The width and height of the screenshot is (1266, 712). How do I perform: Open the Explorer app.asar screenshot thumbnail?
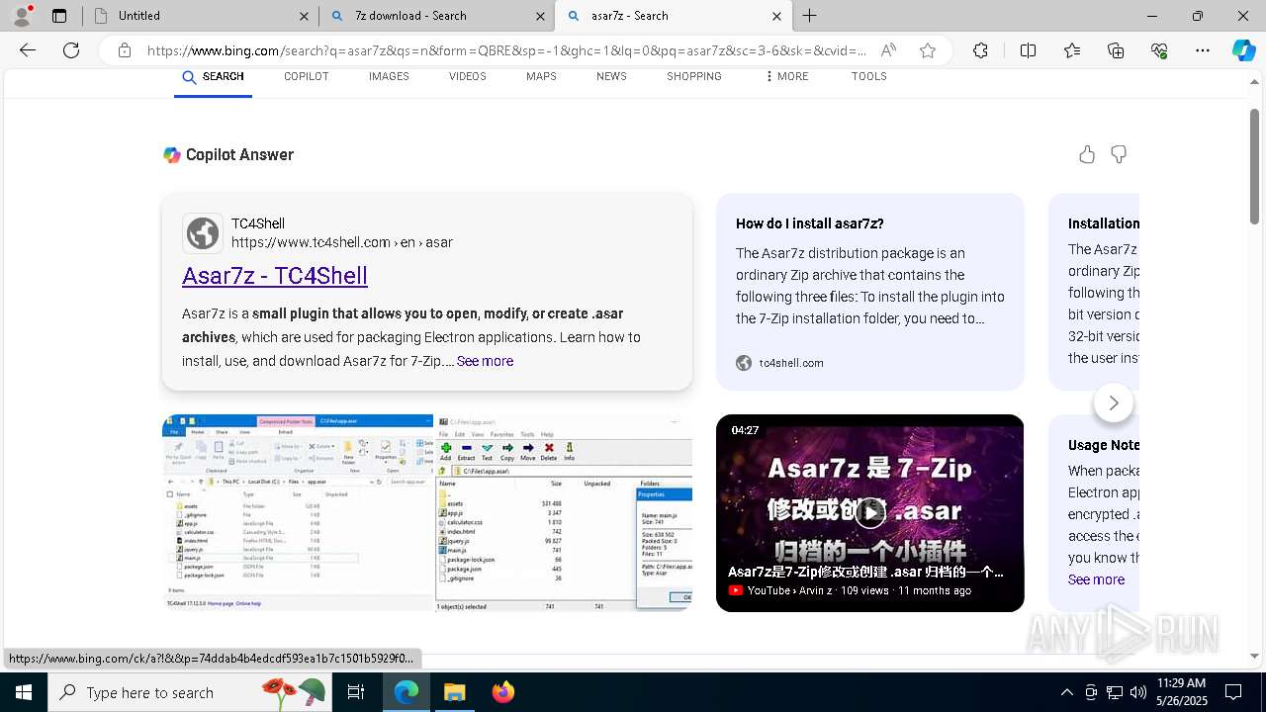tap(298, 512)
